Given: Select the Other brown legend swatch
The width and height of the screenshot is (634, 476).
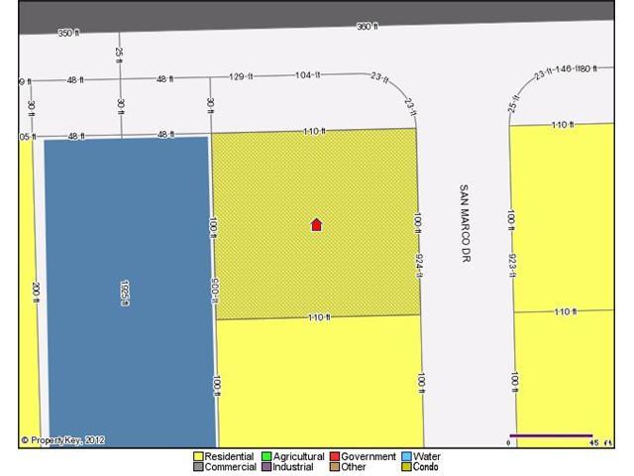Looking at the screenshot, I should coord(335,467).
